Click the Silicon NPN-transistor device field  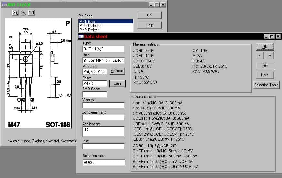[x=104, y=61]
